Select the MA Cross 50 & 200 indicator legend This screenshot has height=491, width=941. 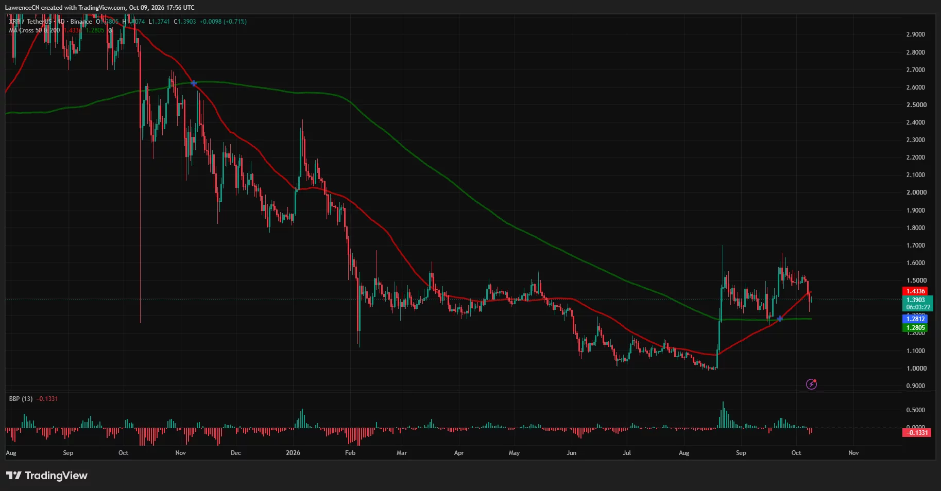(35, 30)
